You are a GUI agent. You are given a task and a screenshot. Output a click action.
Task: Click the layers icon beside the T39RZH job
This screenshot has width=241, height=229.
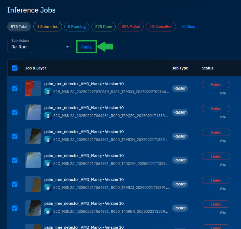coord(48,140)
